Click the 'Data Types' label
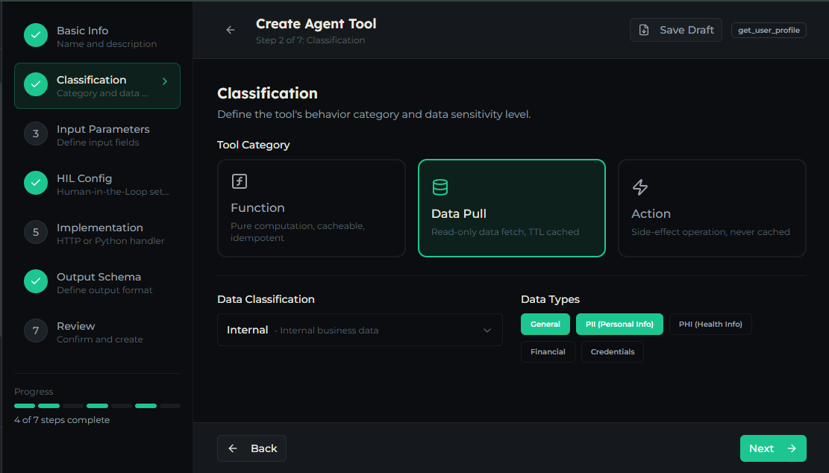Viewport: 829px width, 473px height. [550, 299]
